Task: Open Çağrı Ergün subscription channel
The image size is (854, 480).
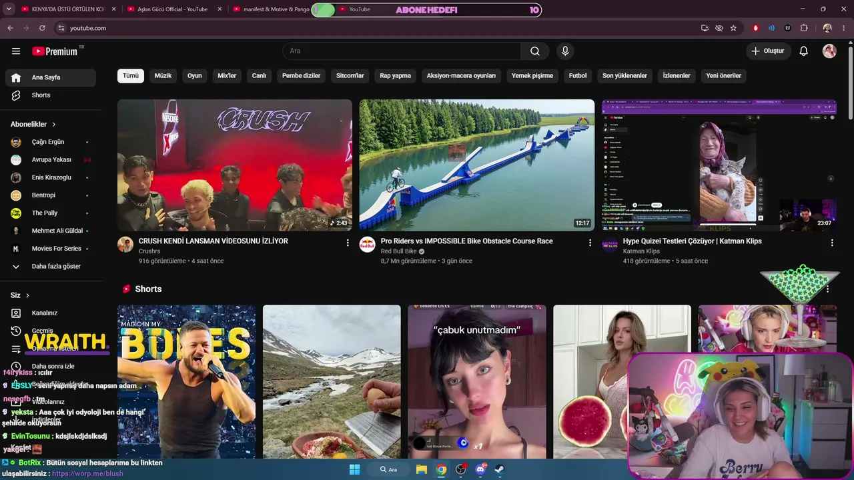Action: (51, 143)
